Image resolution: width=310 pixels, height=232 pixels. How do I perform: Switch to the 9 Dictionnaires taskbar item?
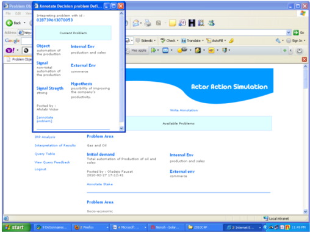pos(53,227)
